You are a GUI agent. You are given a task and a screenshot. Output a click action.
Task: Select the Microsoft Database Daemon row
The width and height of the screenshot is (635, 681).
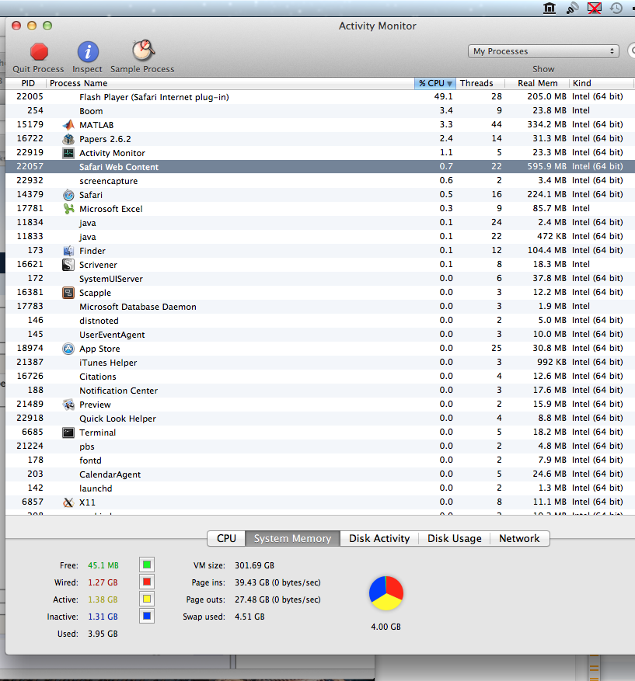pyautogui.click(x=320, y=307)
